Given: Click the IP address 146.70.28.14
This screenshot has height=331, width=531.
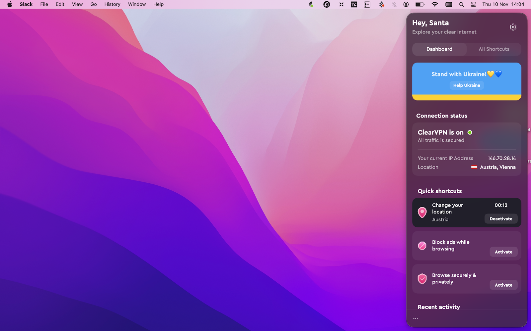Looking at the screenshot, I should coord(502,158).
